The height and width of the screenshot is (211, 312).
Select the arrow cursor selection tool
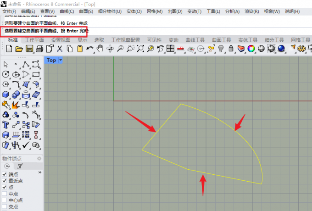tap(6, 64)
